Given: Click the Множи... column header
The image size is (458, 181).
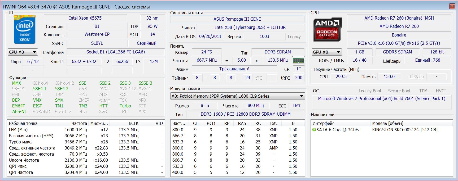Looking at the screenshot, I should click(99, 123).
